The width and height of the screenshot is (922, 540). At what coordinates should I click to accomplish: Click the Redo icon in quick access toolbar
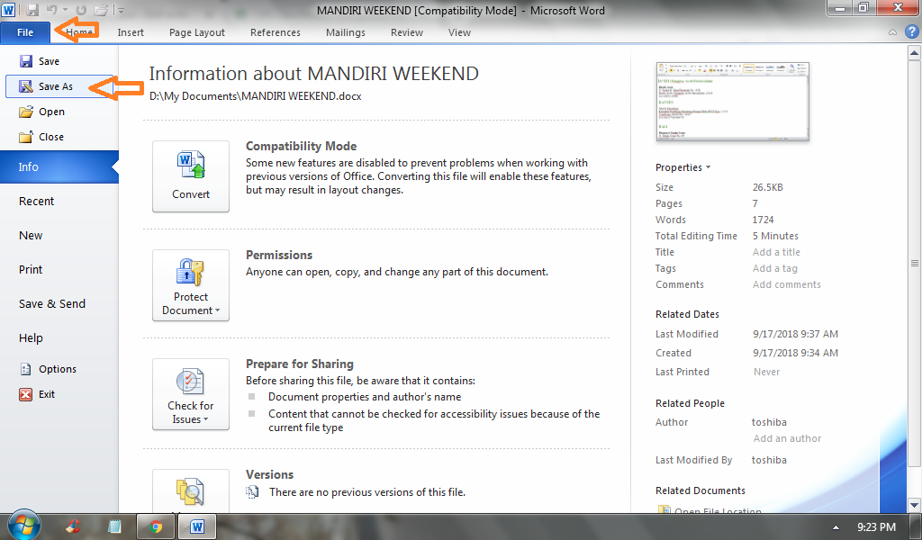(81, 10)
